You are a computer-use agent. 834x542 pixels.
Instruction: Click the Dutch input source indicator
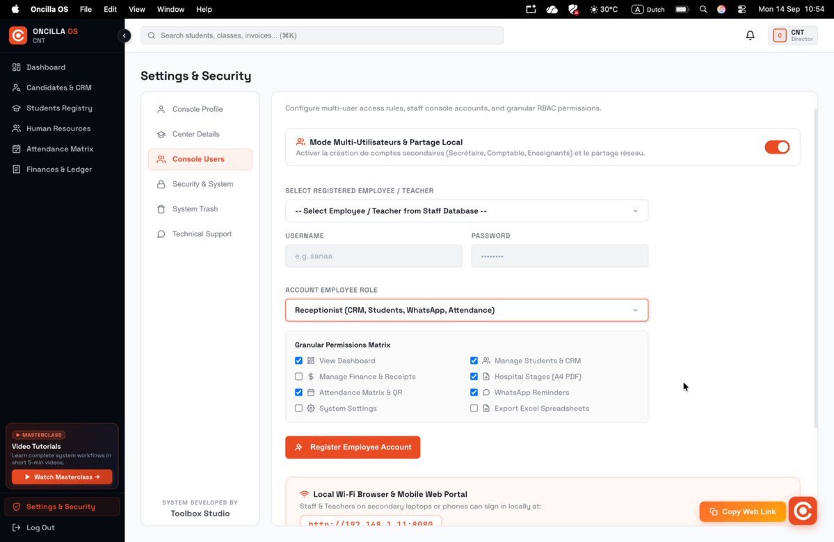tap(648, 9)
